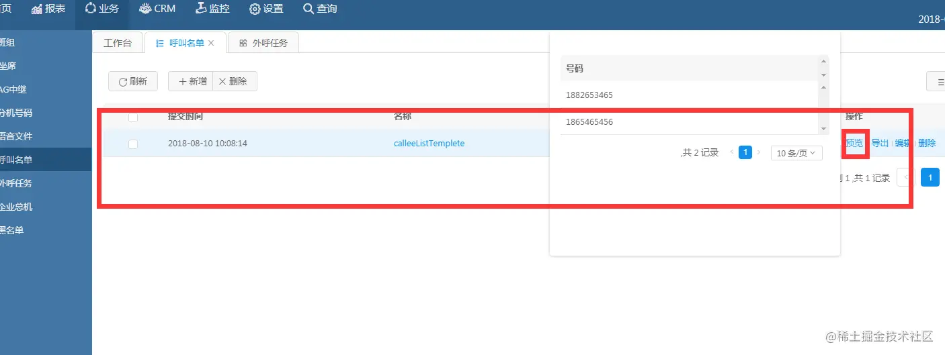Image resolution: width=945 pixels, height=355 pixels.
Task: Click the 删除 toolbar button
Action: tap(235, 81)
